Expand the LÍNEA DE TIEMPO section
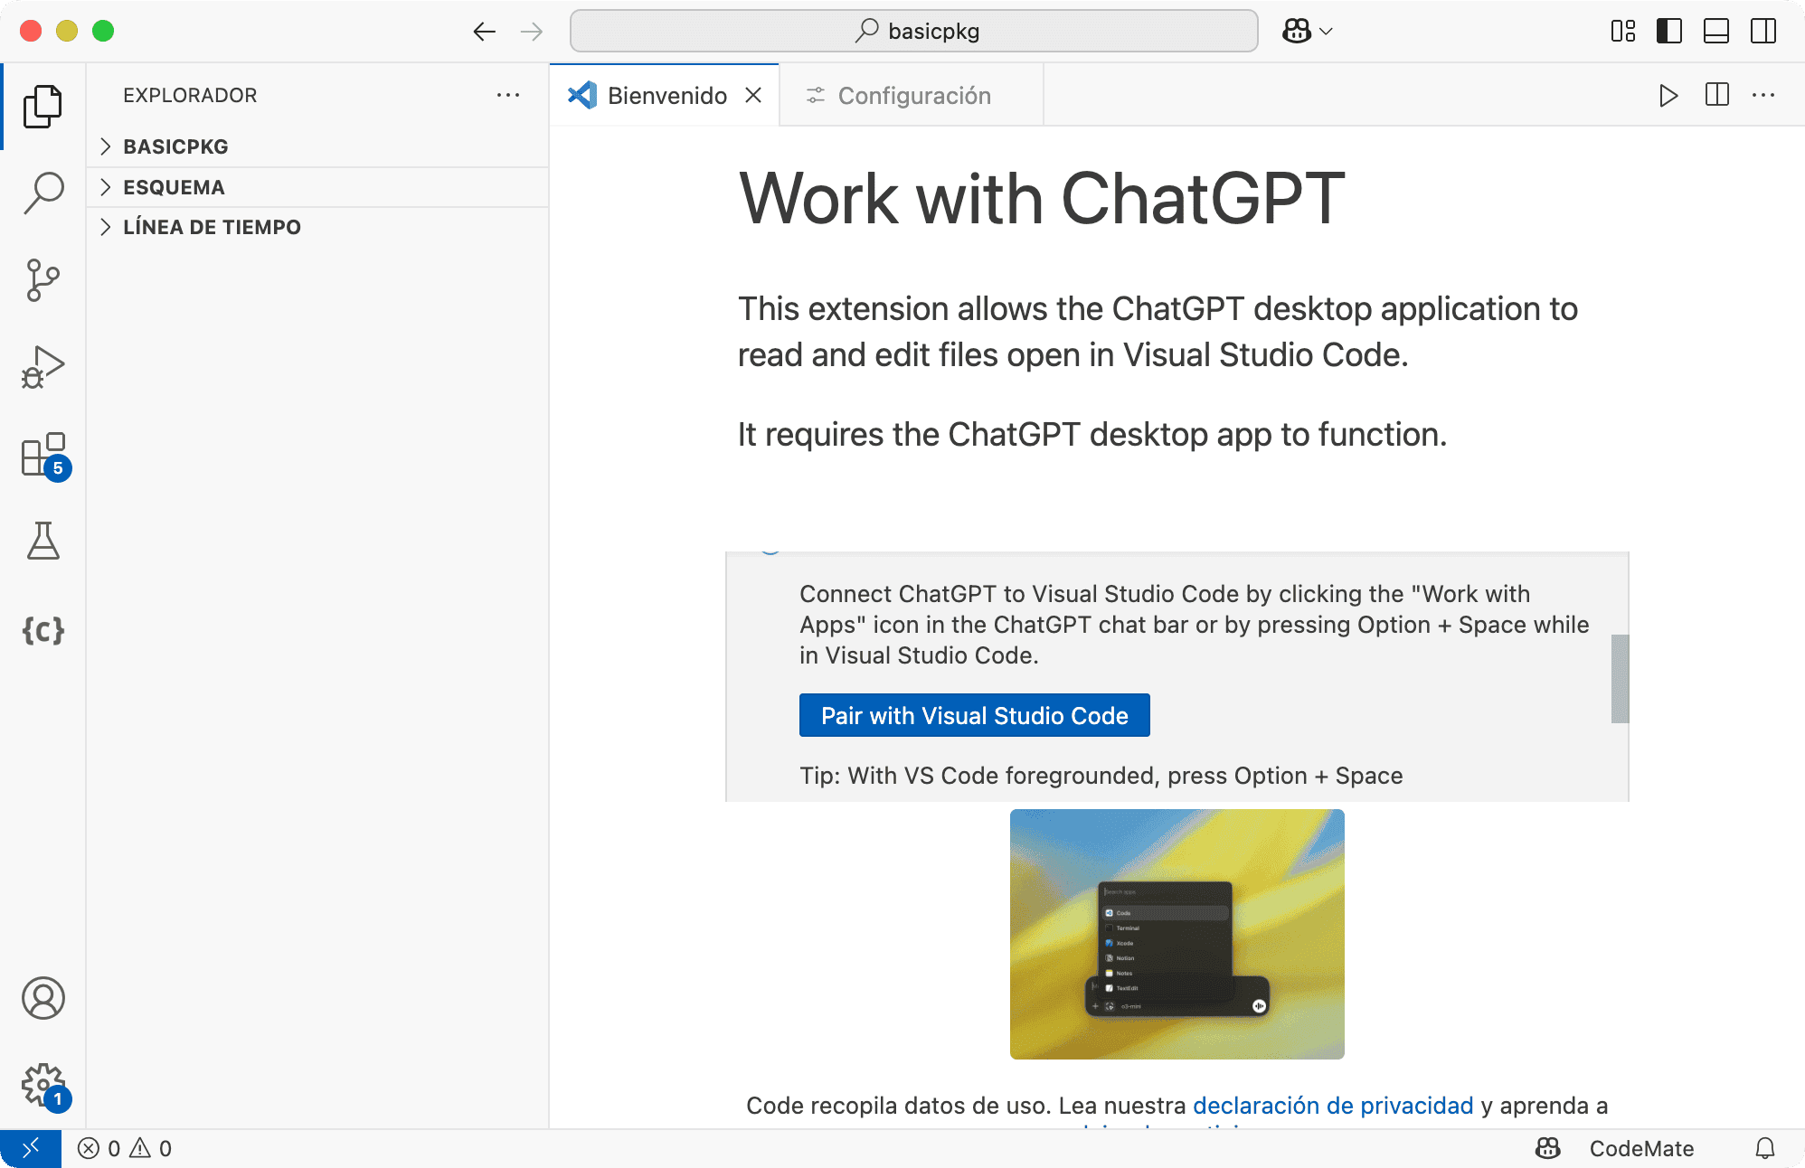 (x=211, y=227)
